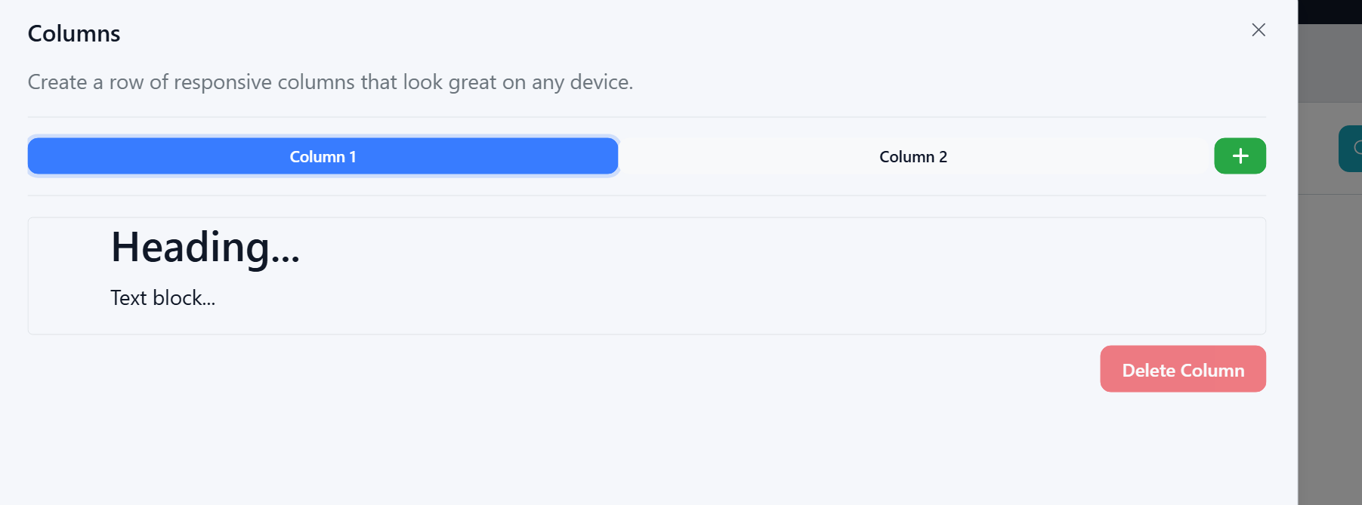Screen dimensions: 1362x505
Task: Click the teal button behind the overlay
Action: click(1351, 148)
